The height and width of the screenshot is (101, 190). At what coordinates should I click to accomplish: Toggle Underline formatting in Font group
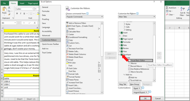24,14
